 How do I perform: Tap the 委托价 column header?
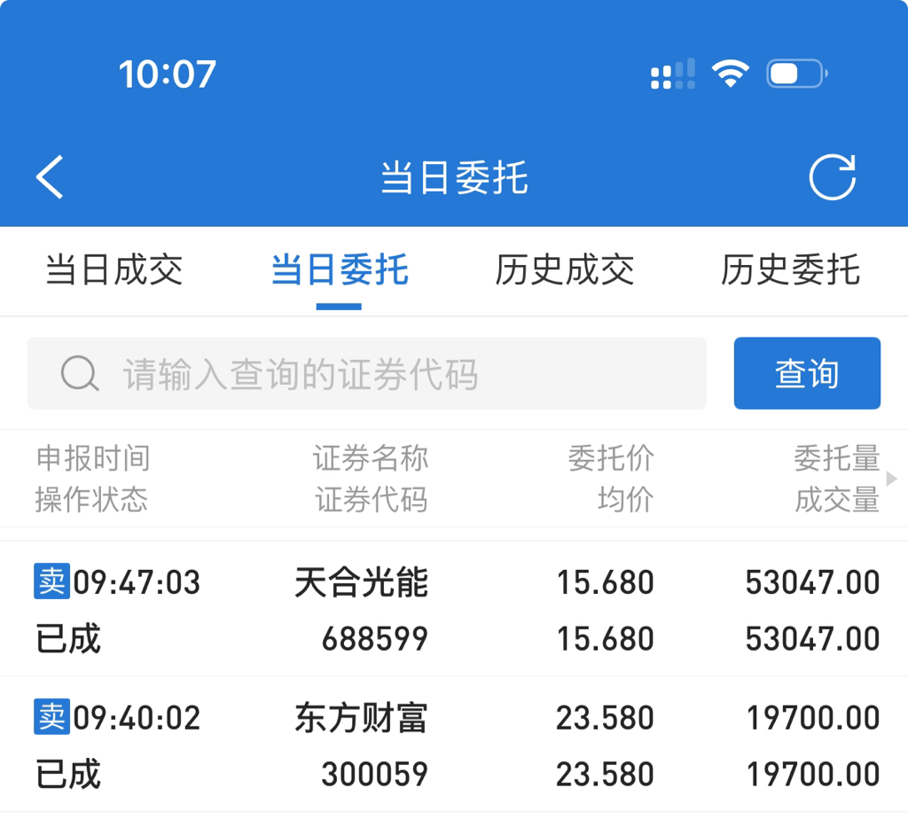611,458
